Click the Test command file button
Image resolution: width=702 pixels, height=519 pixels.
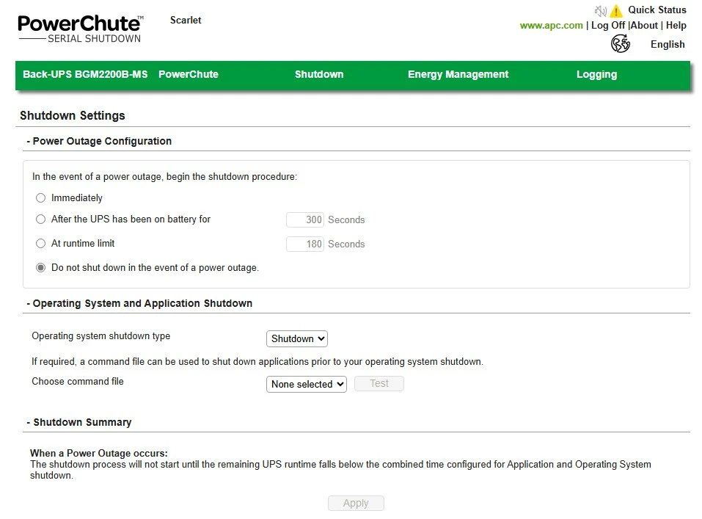[x=379, y=384]
